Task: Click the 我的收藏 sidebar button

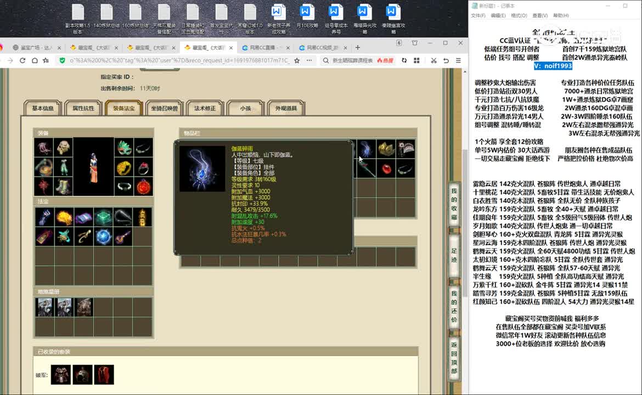Action: [454, 204]
